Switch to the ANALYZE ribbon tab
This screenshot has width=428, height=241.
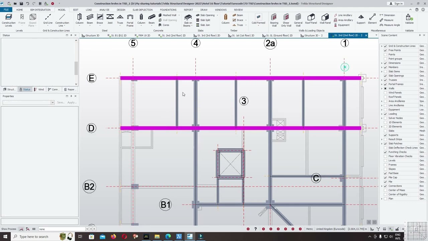(104, 10)
